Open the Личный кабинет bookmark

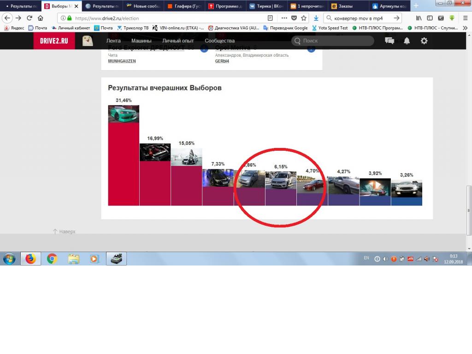pos(71,28)
